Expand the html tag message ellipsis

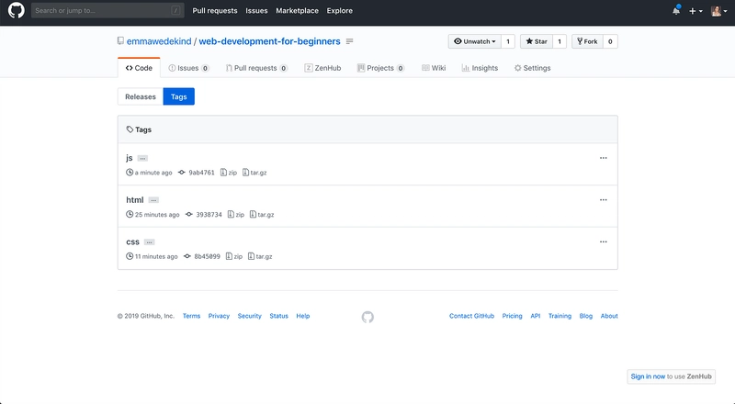(x=153, y=200)
